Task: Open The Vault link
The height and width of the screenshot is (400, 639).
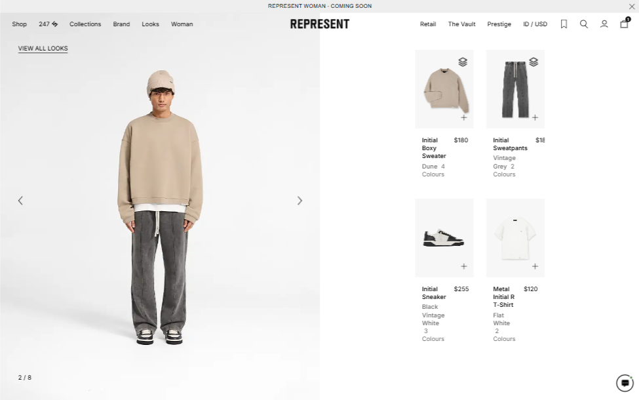Action: coord(462,24)
